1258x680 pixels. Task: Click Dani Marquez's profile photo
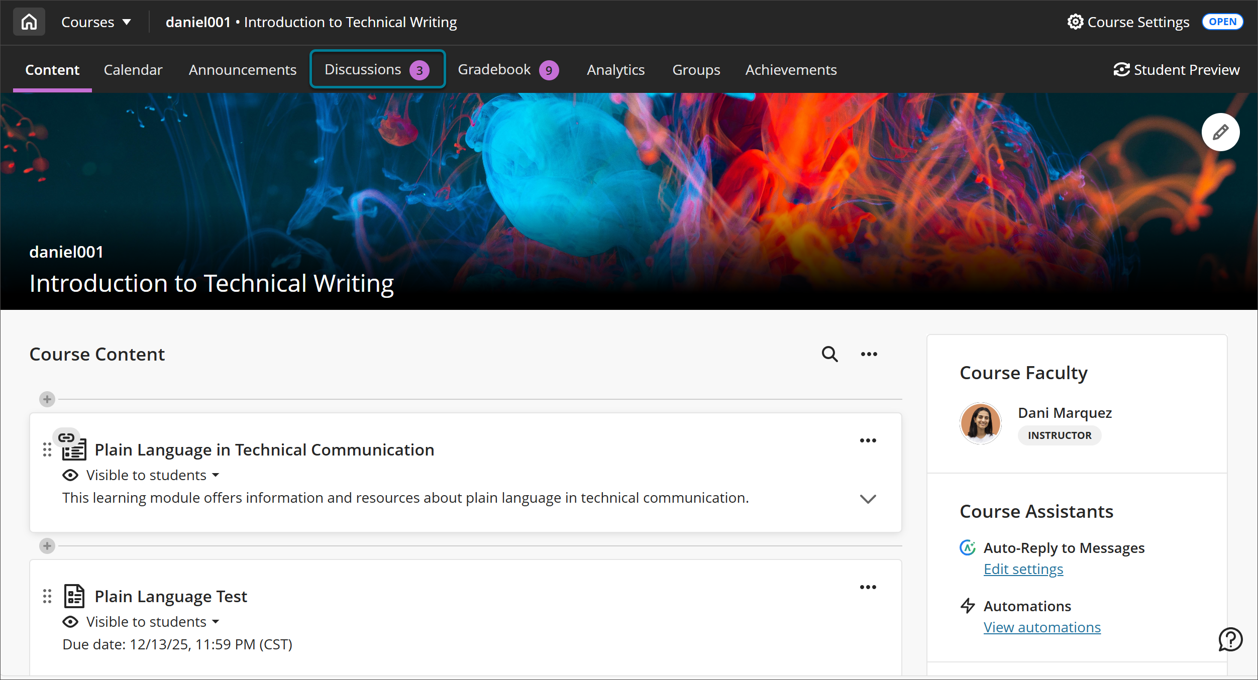(980, 423)
